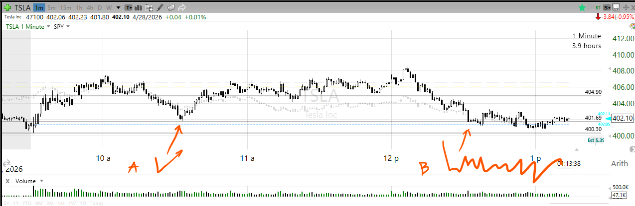
Task: Save chart with floppy disk icon
Action: point(617,7)
